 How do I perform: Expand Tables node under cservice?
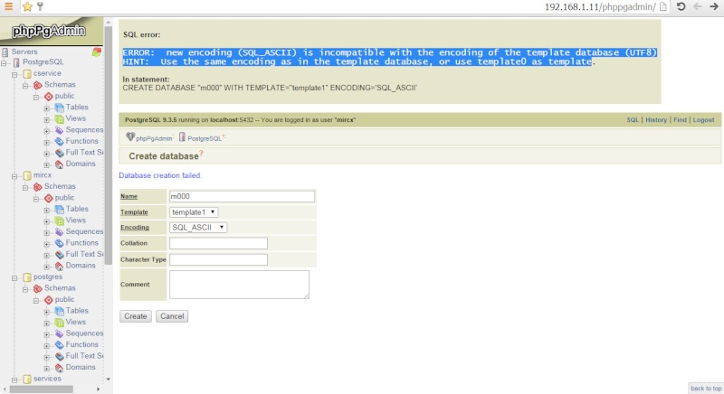click(x=47, y=108)
